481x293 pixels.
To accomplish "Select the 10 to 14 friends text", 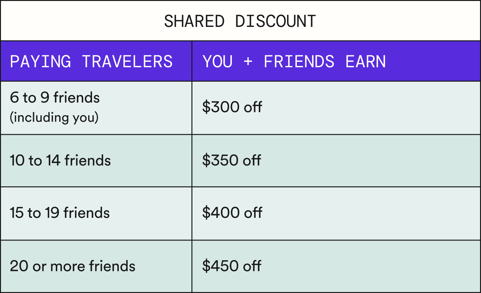I will 60,160.
